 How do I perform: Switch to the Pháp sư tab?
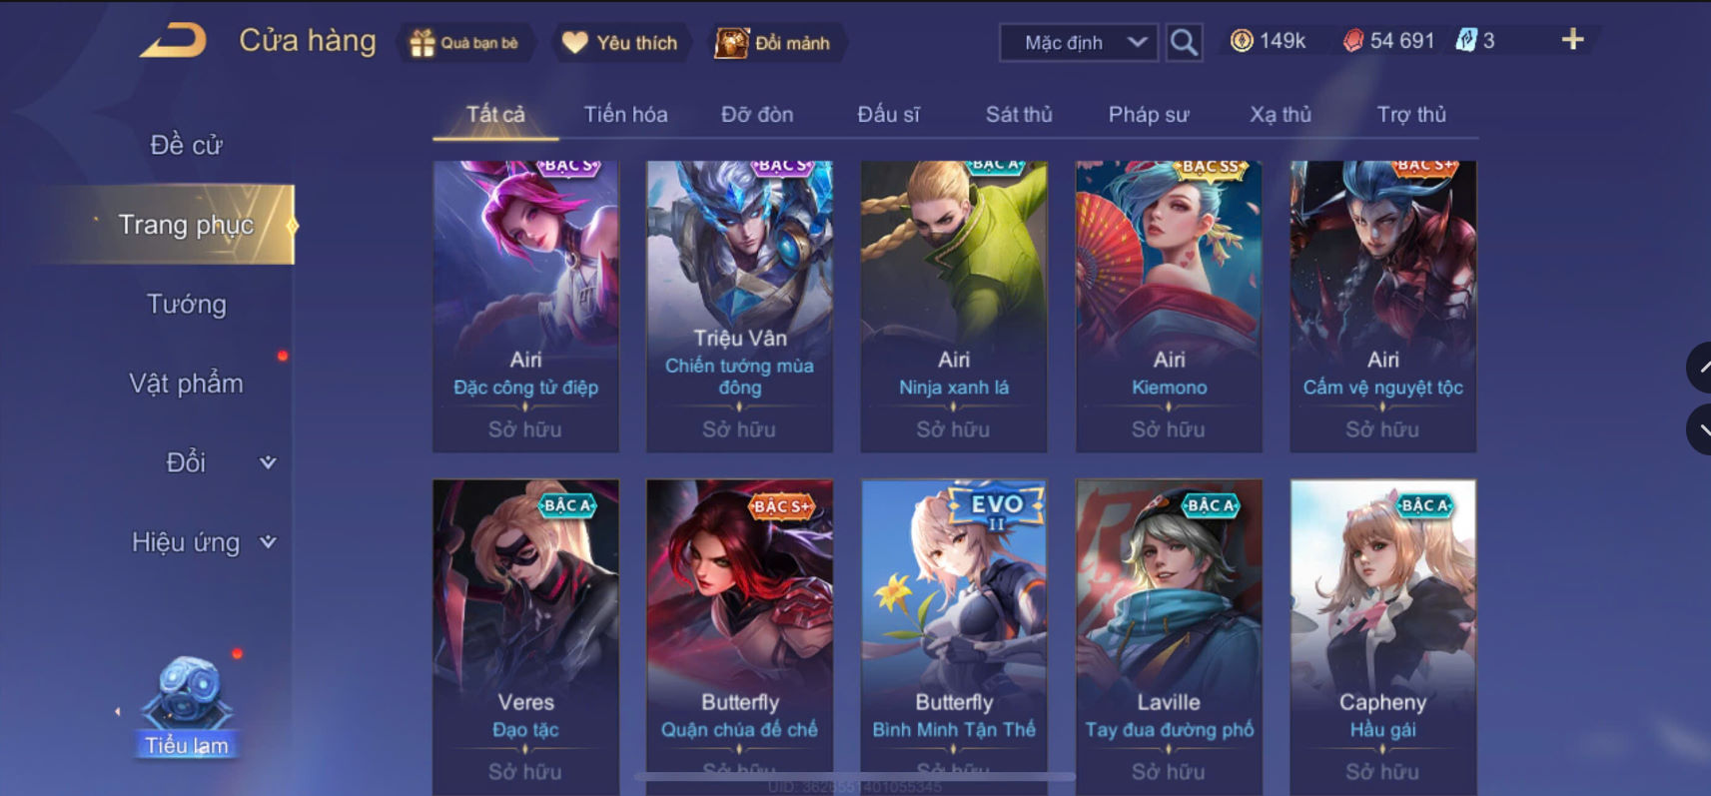tap(1149, 115)
